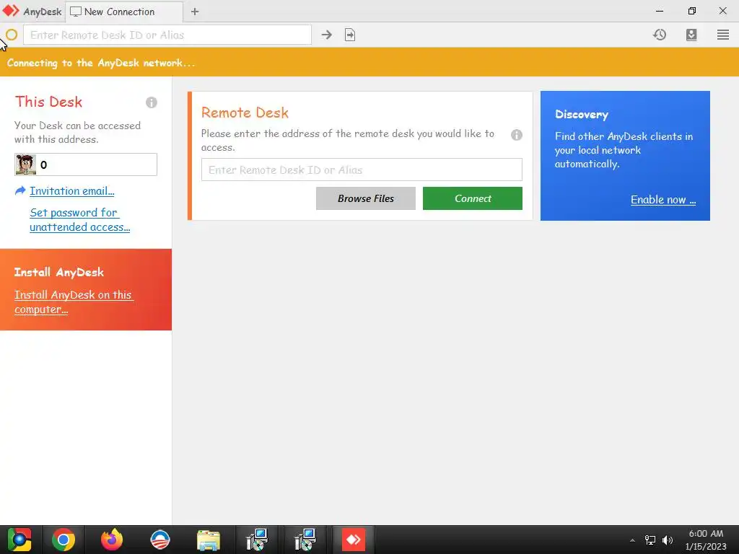Open the session history clock icon

point(660,35)
